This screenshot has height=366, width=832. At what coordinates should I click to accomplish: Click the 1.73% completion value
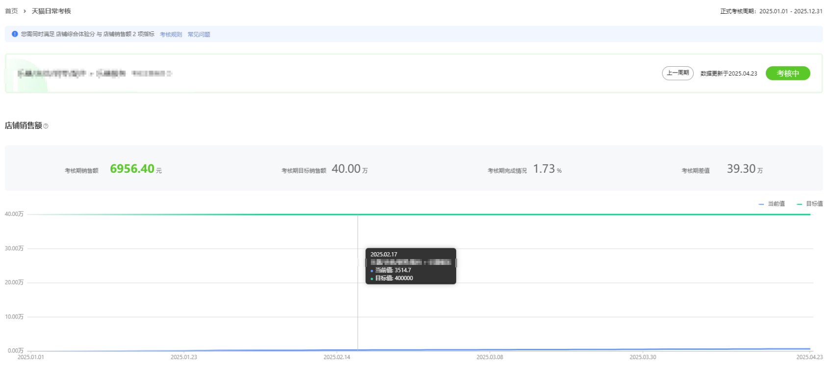(x=545, y=169)
